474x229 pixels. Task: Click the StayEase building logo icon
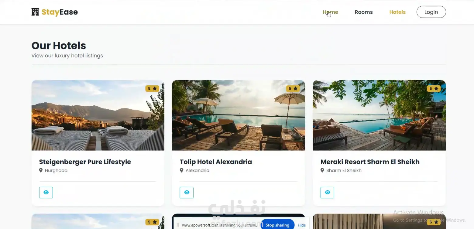[x=35, y=12]
